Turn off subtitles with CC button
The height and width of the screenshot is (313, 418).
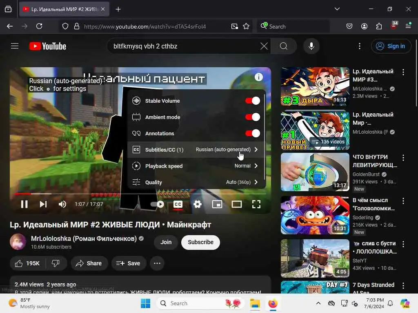[178, 204]
